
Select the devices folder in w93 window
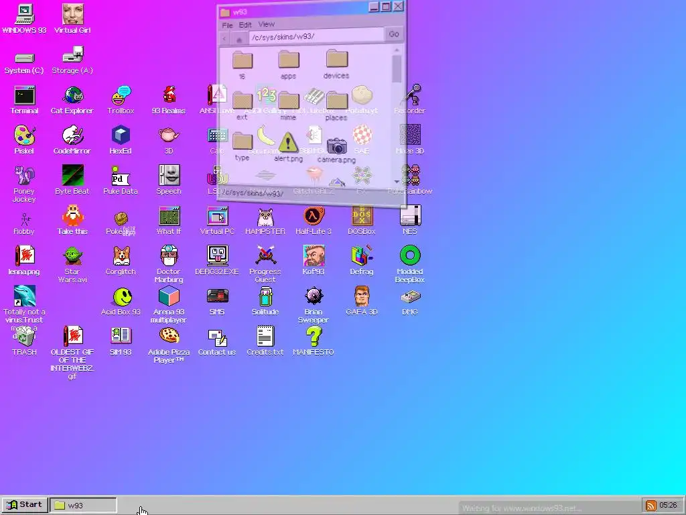coord(336,64)
